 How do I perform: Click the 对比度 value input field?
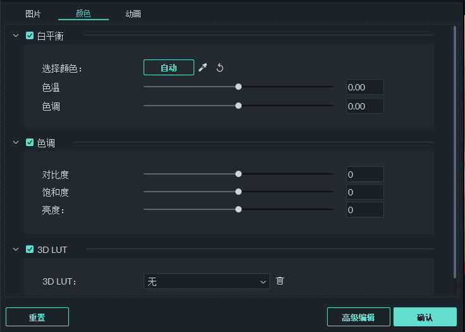[x=364, y=175]
